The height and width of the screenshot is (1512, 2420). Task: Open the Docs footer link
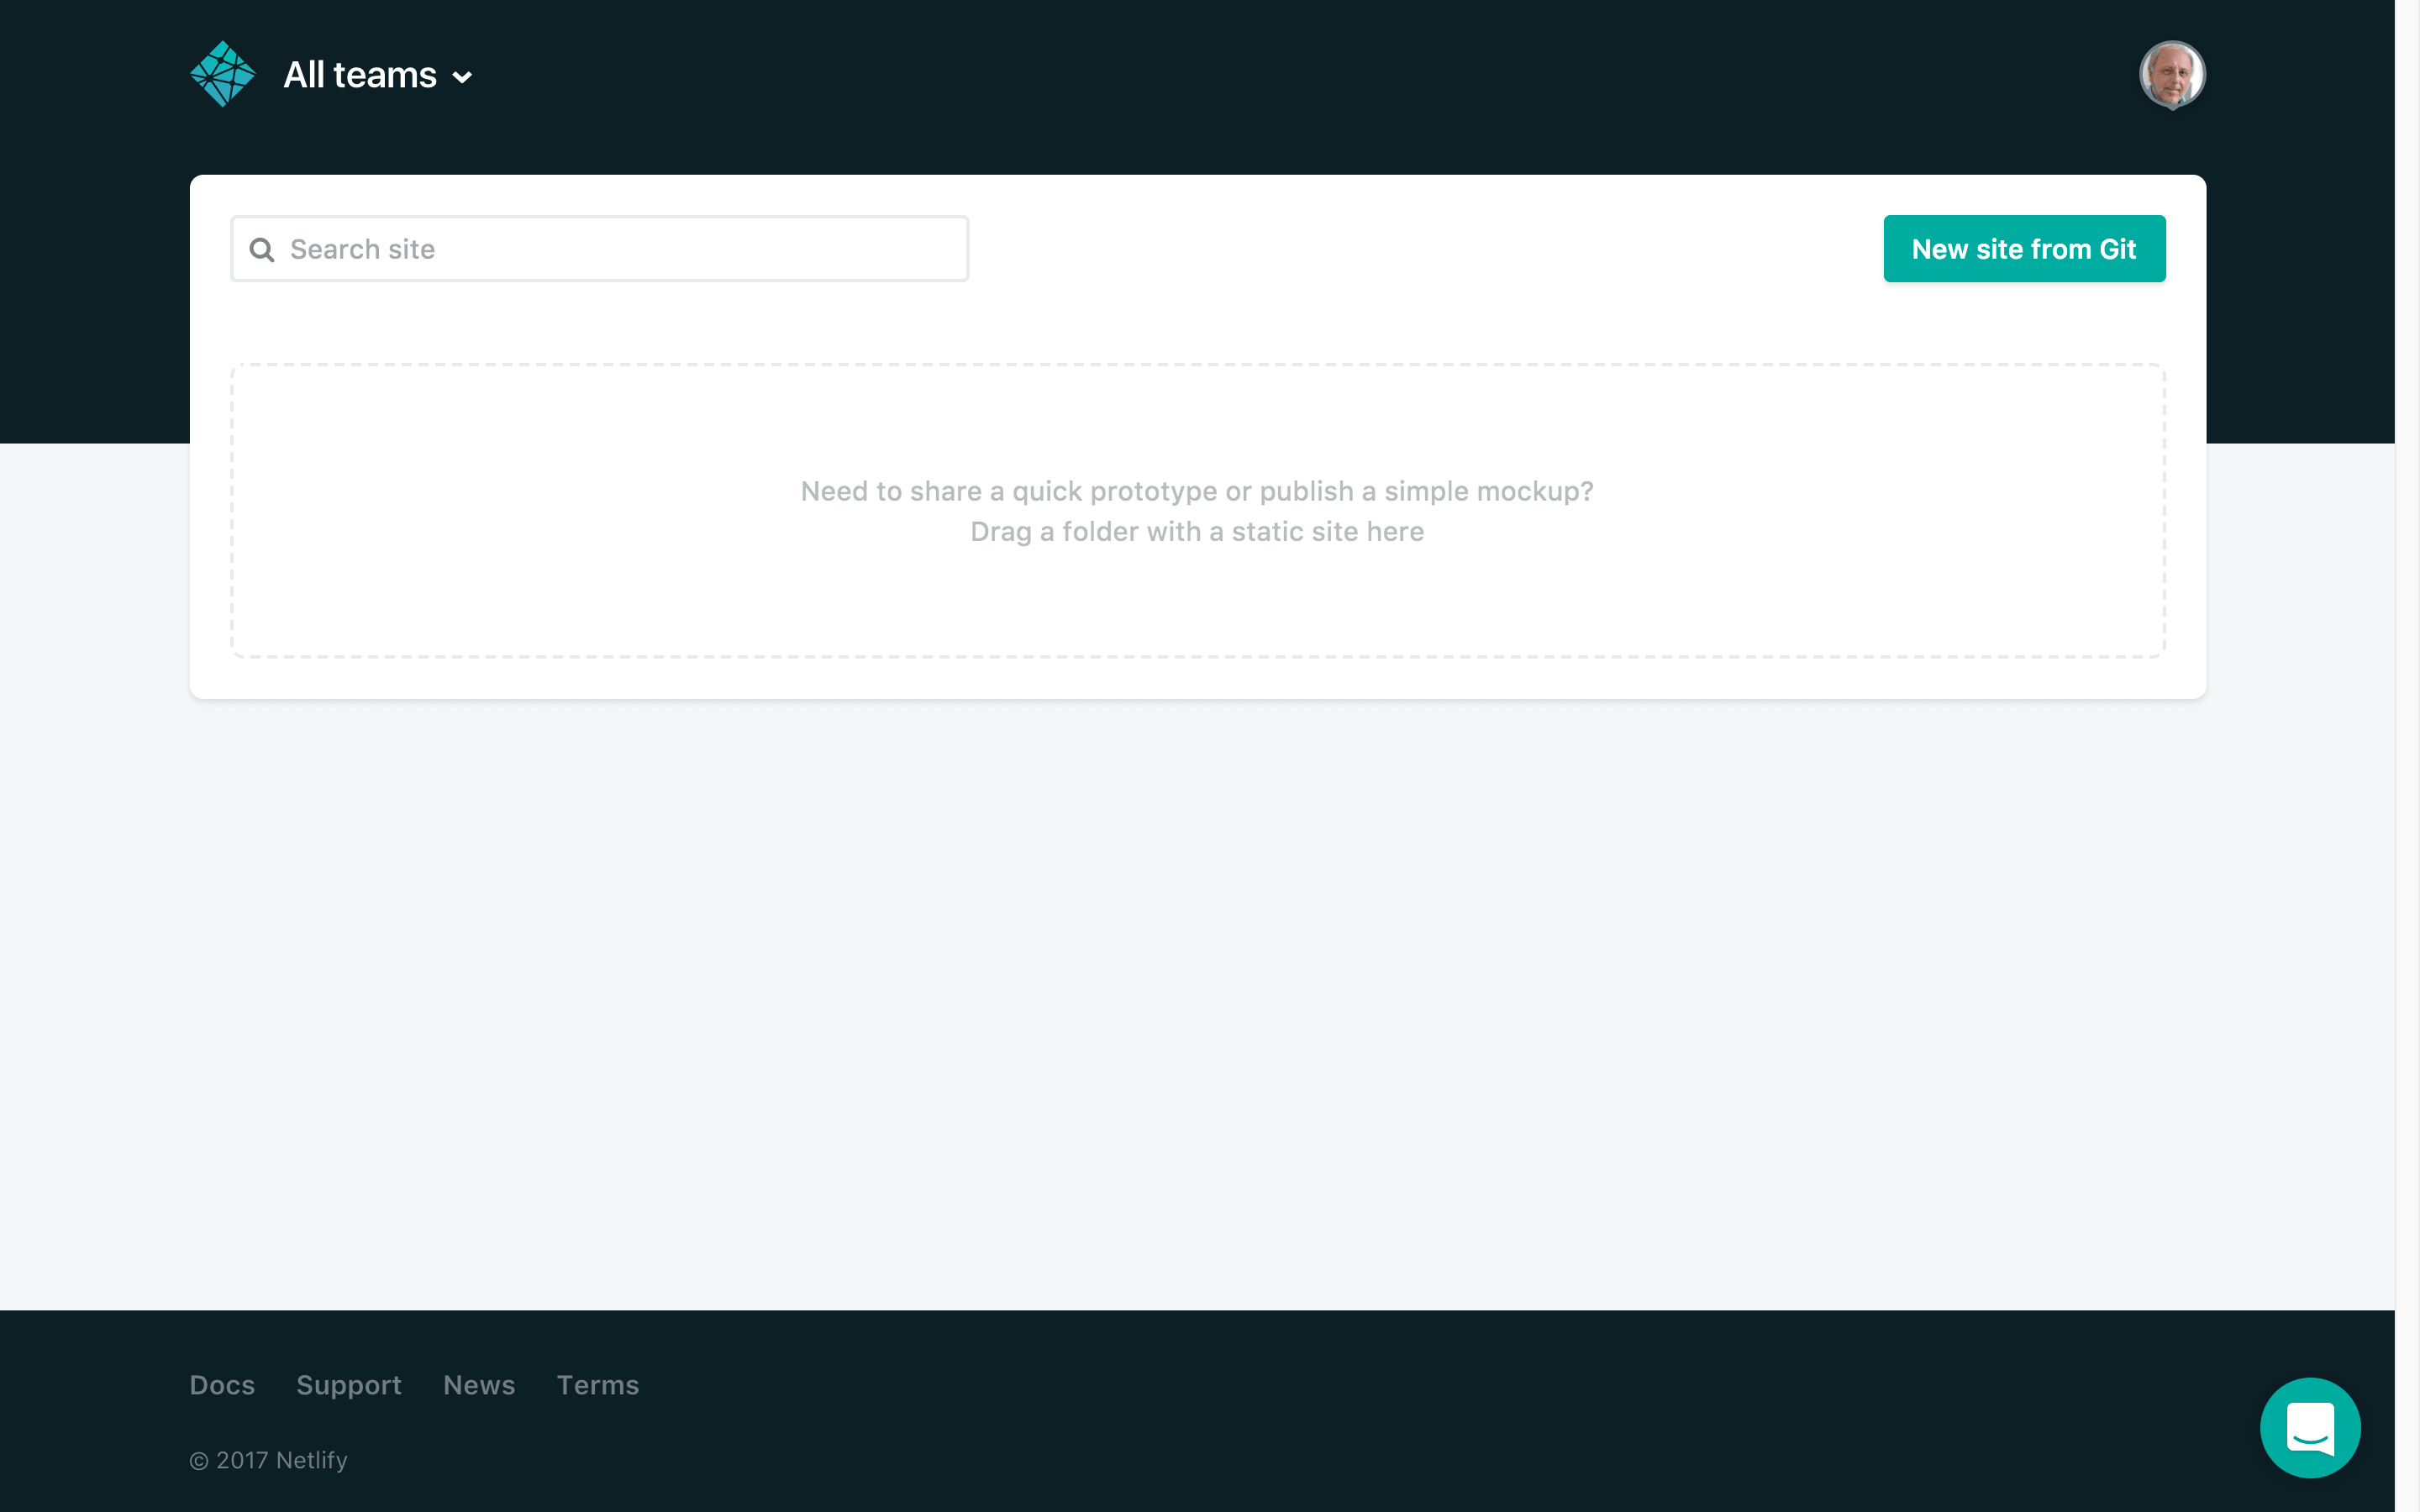tap(222, 1385)
